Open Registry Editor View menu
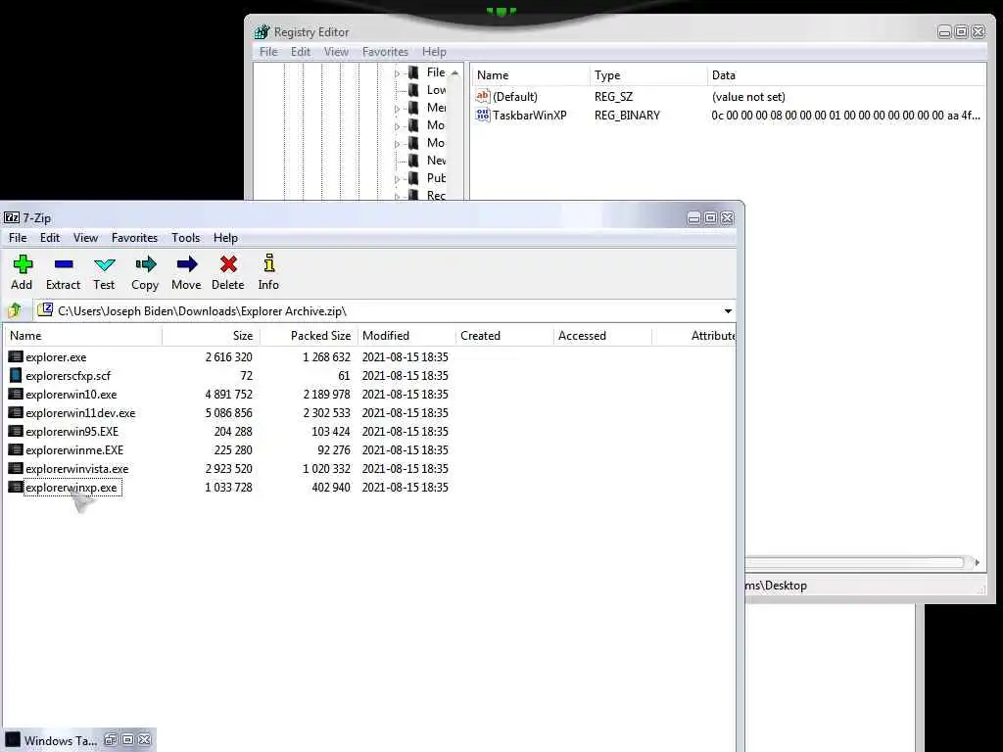Screen dimensions: 1003x752 coord(337,52)
